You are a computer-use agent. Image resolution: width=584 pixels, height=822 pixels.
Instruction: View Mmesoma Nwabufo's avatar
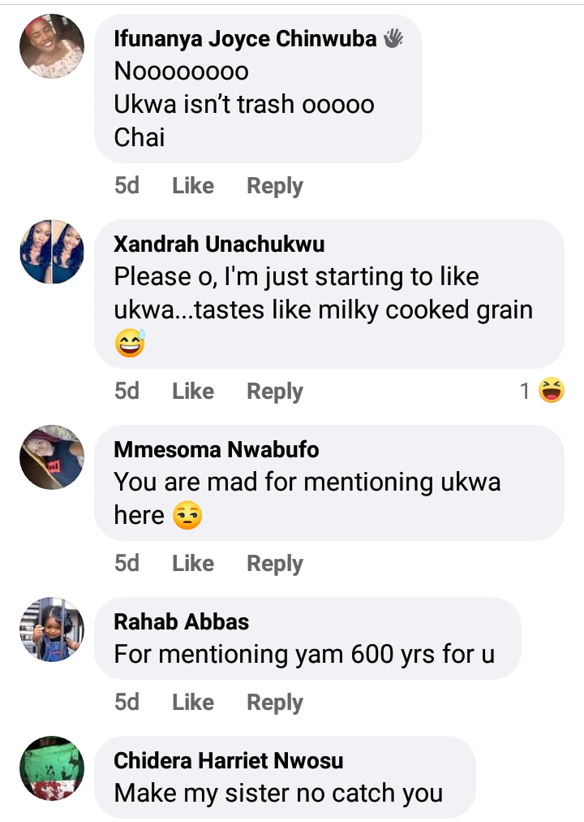(51, 457)
